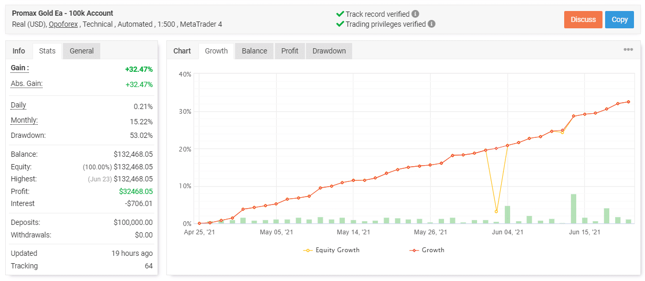Click the Trading privileges verified checkmark icon
The image size is (645, 281).
[x=340, y=24]
